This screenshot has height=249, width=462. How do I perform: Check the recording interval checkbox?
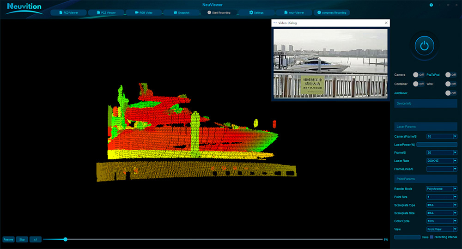(432, 237)
